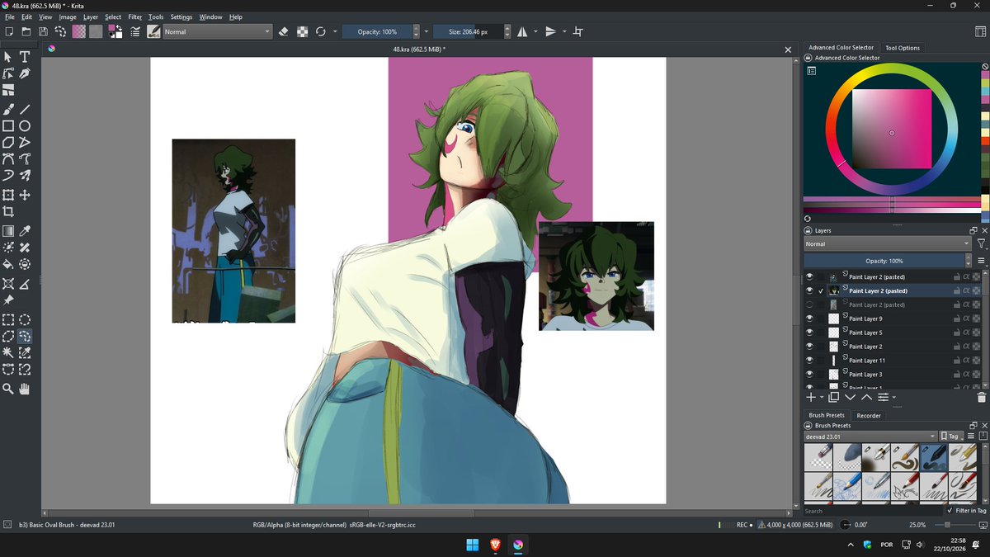Open the Layers panel filter funnel menu
Image resolution: width=990 pixels, height=557 pixels.
(981, 244)
